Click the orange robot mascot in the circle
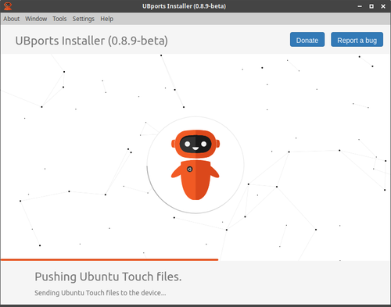The height and width of the screenshot is (307, 391). pyautogui.click(x=195, y=165)
